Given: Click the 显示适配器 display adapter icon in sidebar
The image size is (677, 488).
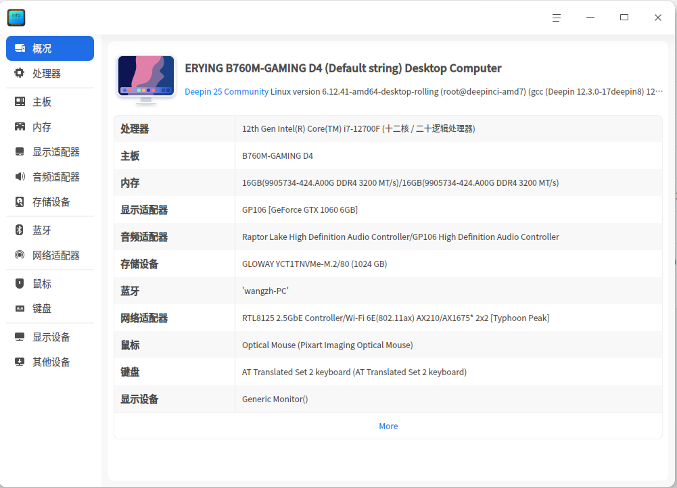Looking at the screenshot, I should coord(20,152).
